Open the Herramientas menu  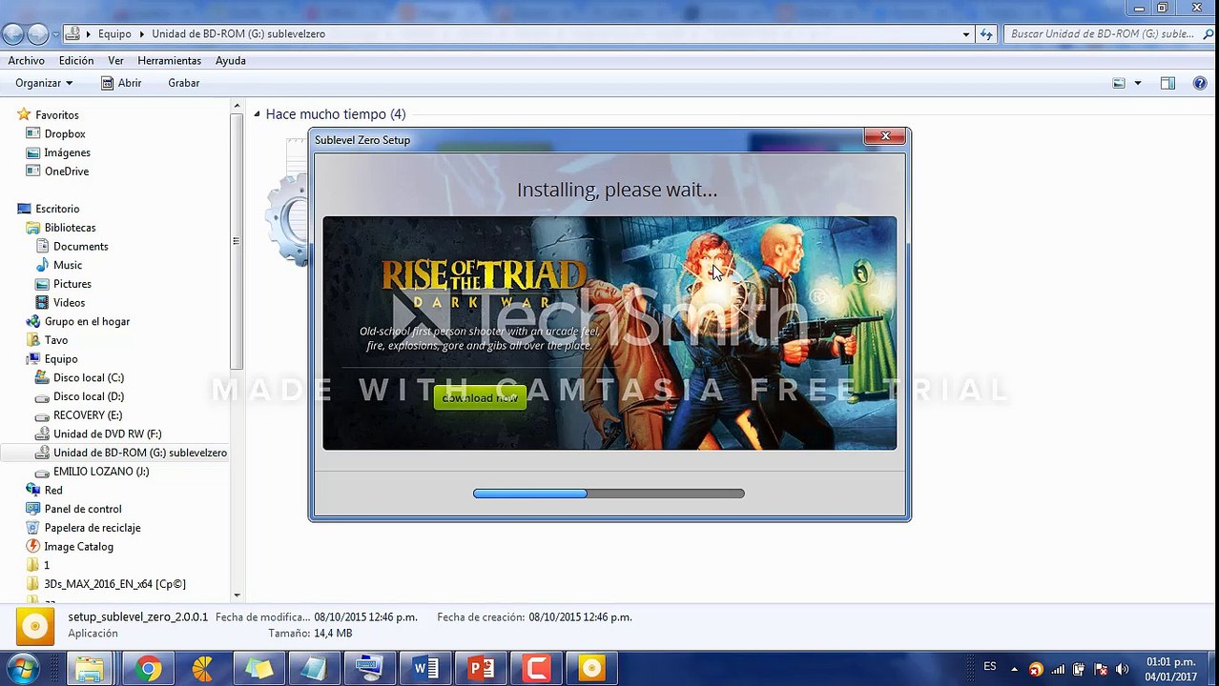pyautogui.click(x=169, y=60)
